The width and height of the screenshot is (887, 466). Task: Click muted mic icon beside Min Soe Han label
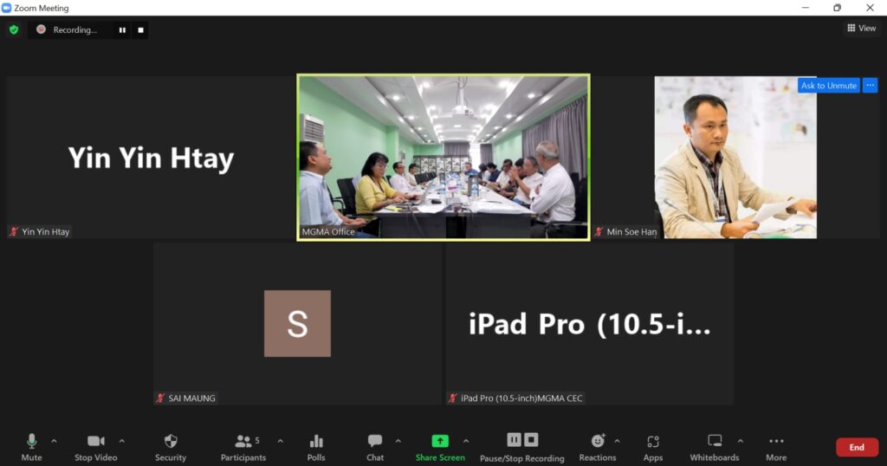coord(599,232)
